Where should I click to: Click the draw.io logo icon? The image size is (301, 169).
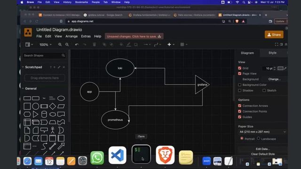(x=28, y=32)
